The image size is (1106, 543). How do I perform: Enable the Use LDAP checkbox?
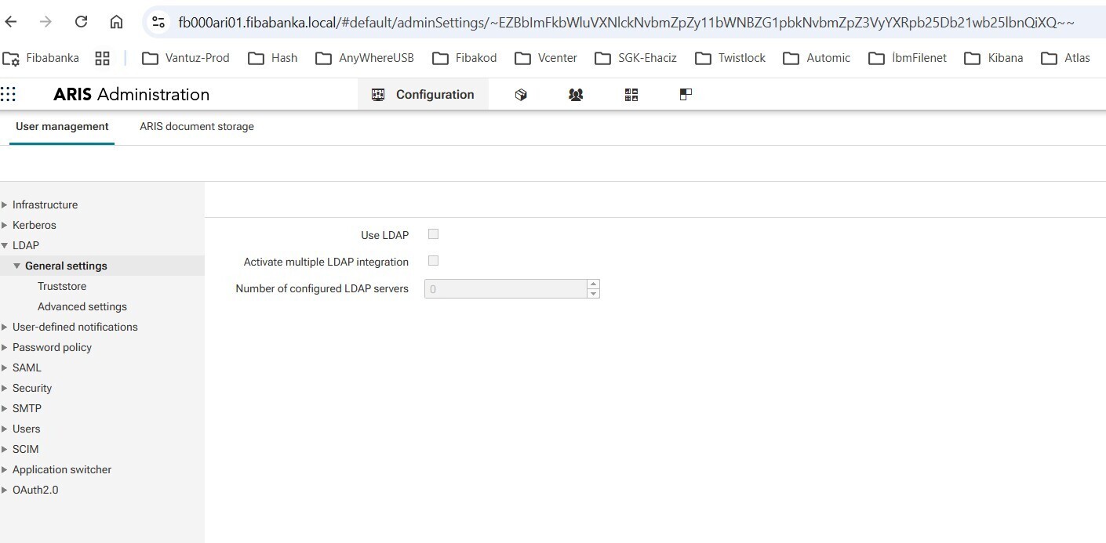click(x=433, y=234)
